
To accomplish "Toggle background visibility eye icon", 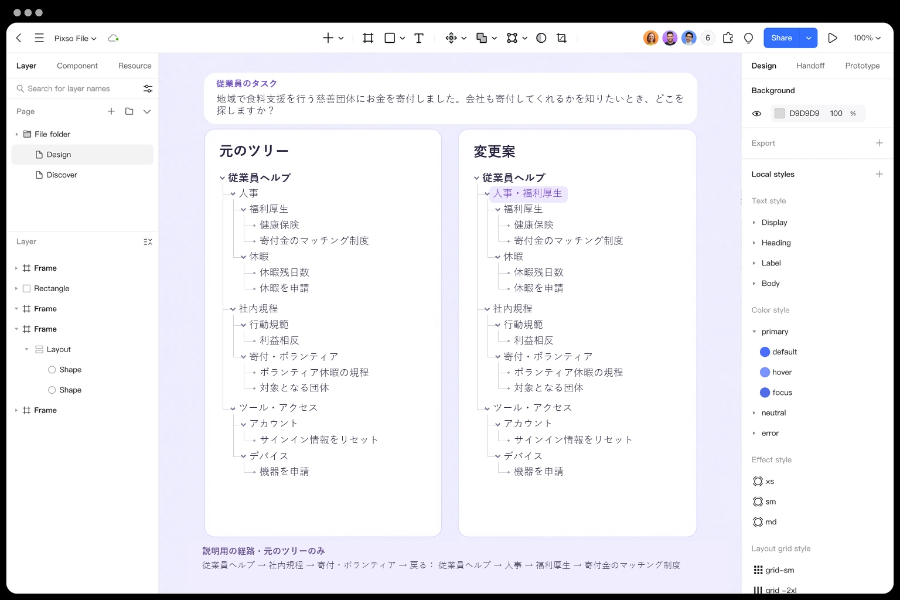I will (756, 114).
